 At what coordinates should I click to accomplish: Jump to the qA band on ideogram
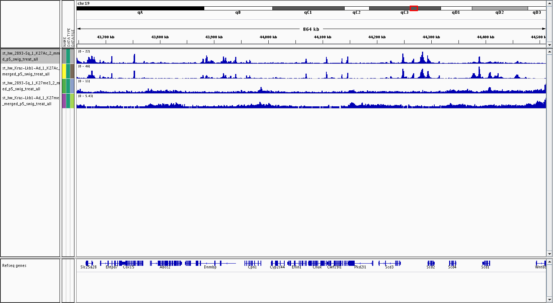click(140, 8)
